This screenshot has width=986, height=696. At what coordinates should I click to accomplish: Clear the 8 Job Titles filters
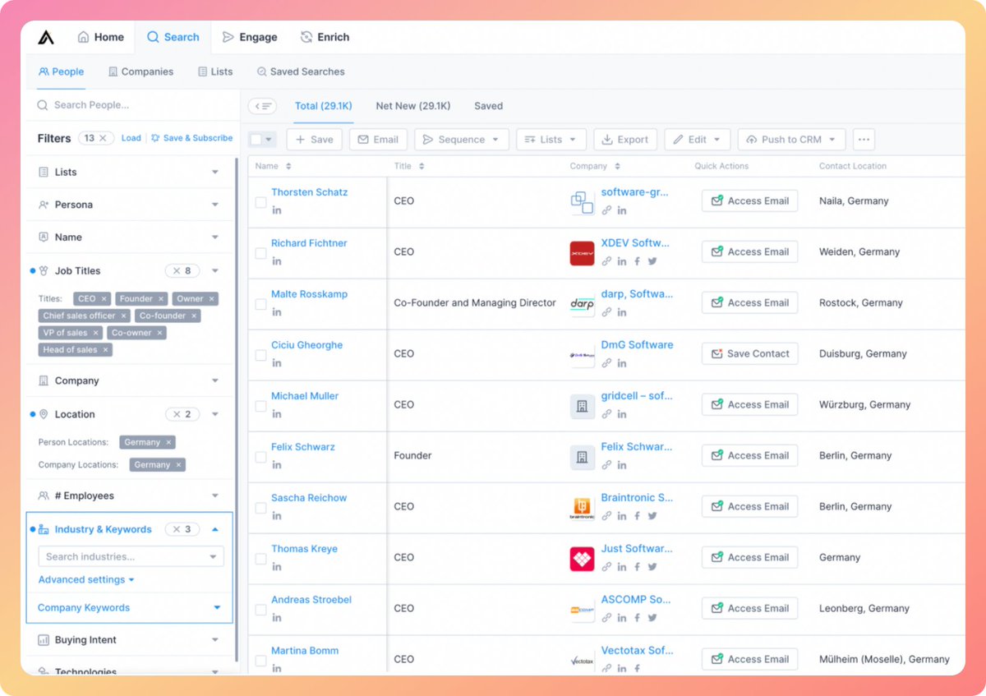tap(177, 271)
